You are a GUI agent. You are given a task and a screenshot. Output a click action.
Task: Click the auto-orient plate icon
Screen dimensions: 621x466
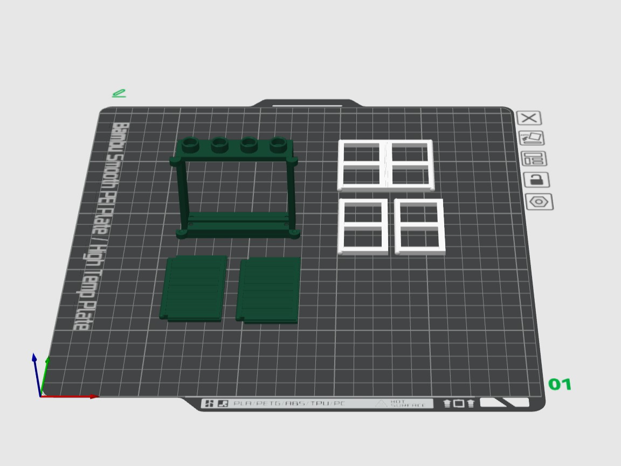tap(532, 138)
